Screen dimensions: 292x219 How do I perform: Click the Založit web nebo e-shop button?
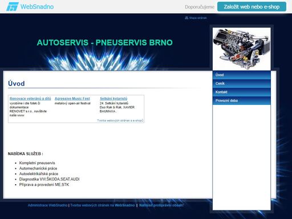pyautogui.click(x=252, y=7)
